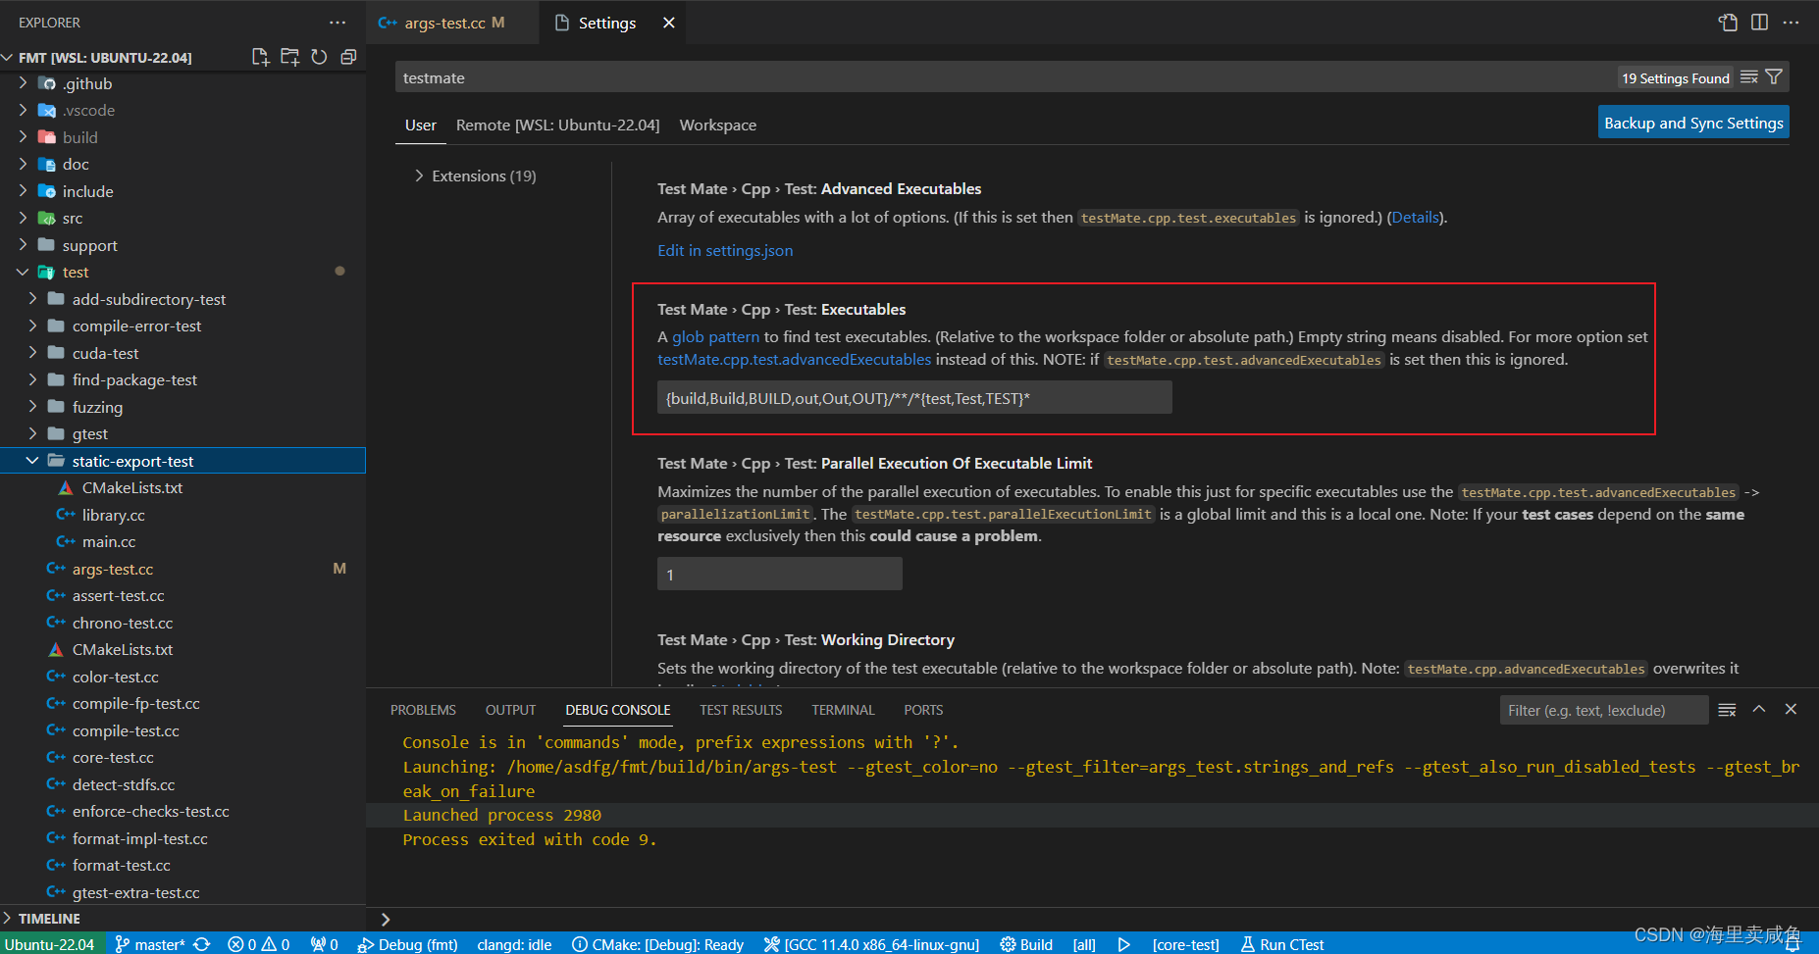This screenshot has width=1819, height=954.
Task: Split the editor using the split icon
Action: point(1759,22)
